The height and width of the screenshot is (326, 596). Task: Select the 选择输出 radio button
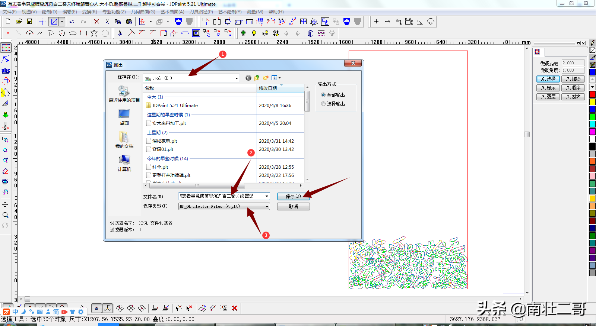323,104
